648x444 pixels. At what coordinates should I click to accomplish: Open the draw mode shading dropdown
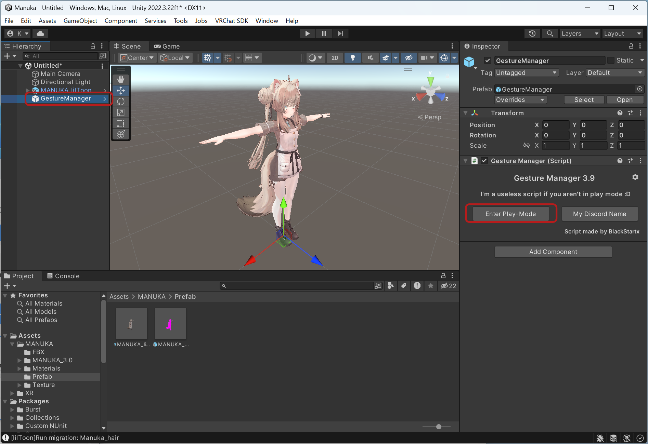(315, 58)
